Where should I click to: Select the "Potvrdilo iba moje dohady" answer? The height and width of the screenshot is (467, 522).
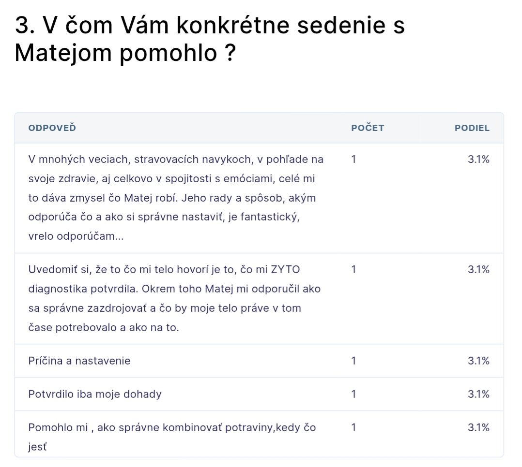[95, 394]
